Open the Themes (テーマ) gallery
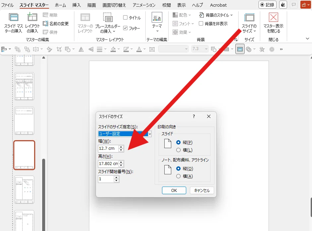Image resolution: width=312 pixels, height=231 pixels. [157, 23]
